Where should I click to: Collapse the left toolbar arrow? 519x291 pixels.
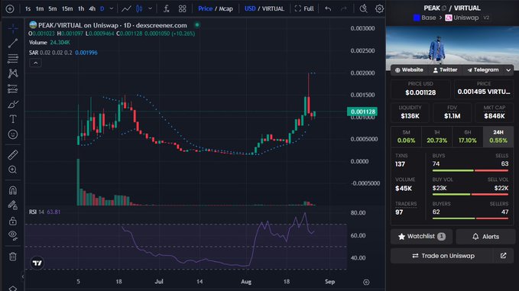tap(22, 276)
